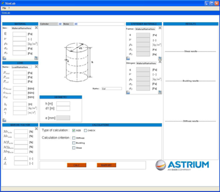Open the File menu

(x=4, y=8)
